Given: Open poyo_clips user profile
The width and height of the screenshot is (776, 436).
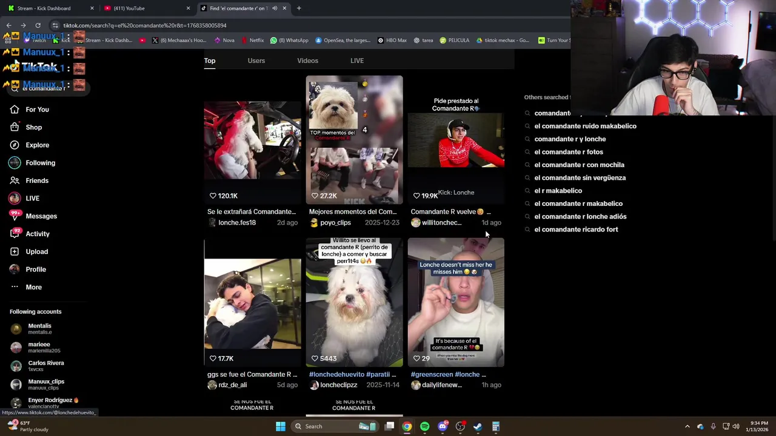Looking at the screenshot, I should pos(330,223).
